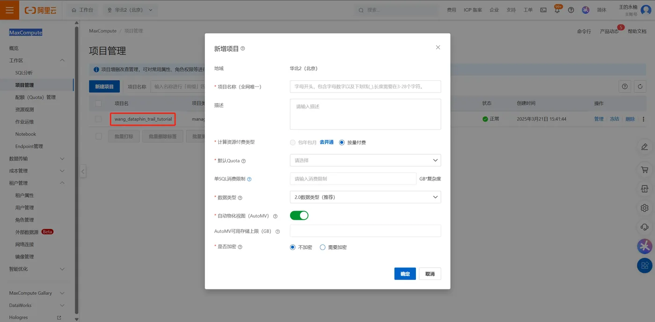Toggle the AutoMV switch off
The height and width of the screenshot is (322, 655).
(x=299, y=215)
